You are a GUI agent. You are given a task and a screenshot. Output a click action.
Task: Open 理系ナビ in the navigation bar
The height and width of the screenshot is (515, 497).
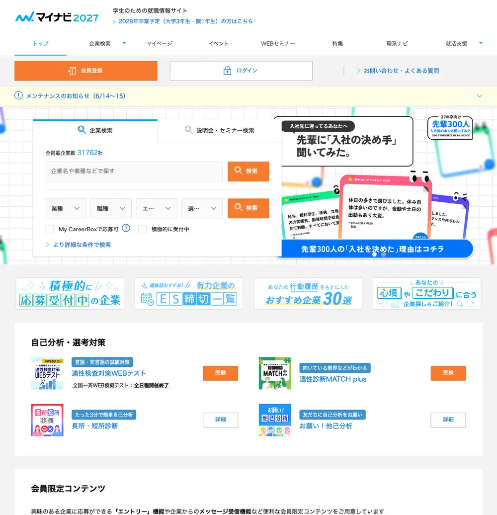coord(397,43)
